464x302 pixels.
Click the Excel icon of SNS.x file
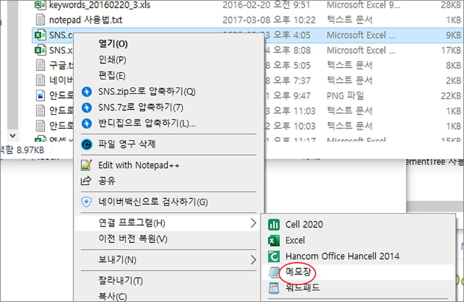pos(40,50)
